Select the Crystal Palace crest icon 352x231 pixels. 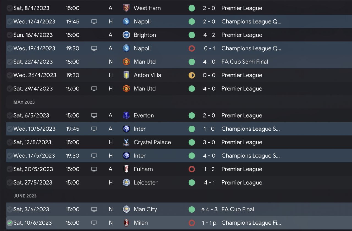[x=126, y=142]
